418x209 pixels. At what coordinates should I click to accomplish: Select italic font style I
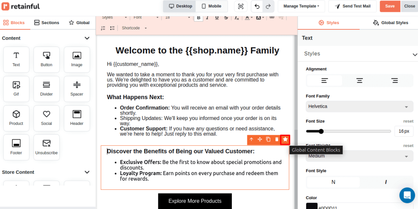point(386,182)
